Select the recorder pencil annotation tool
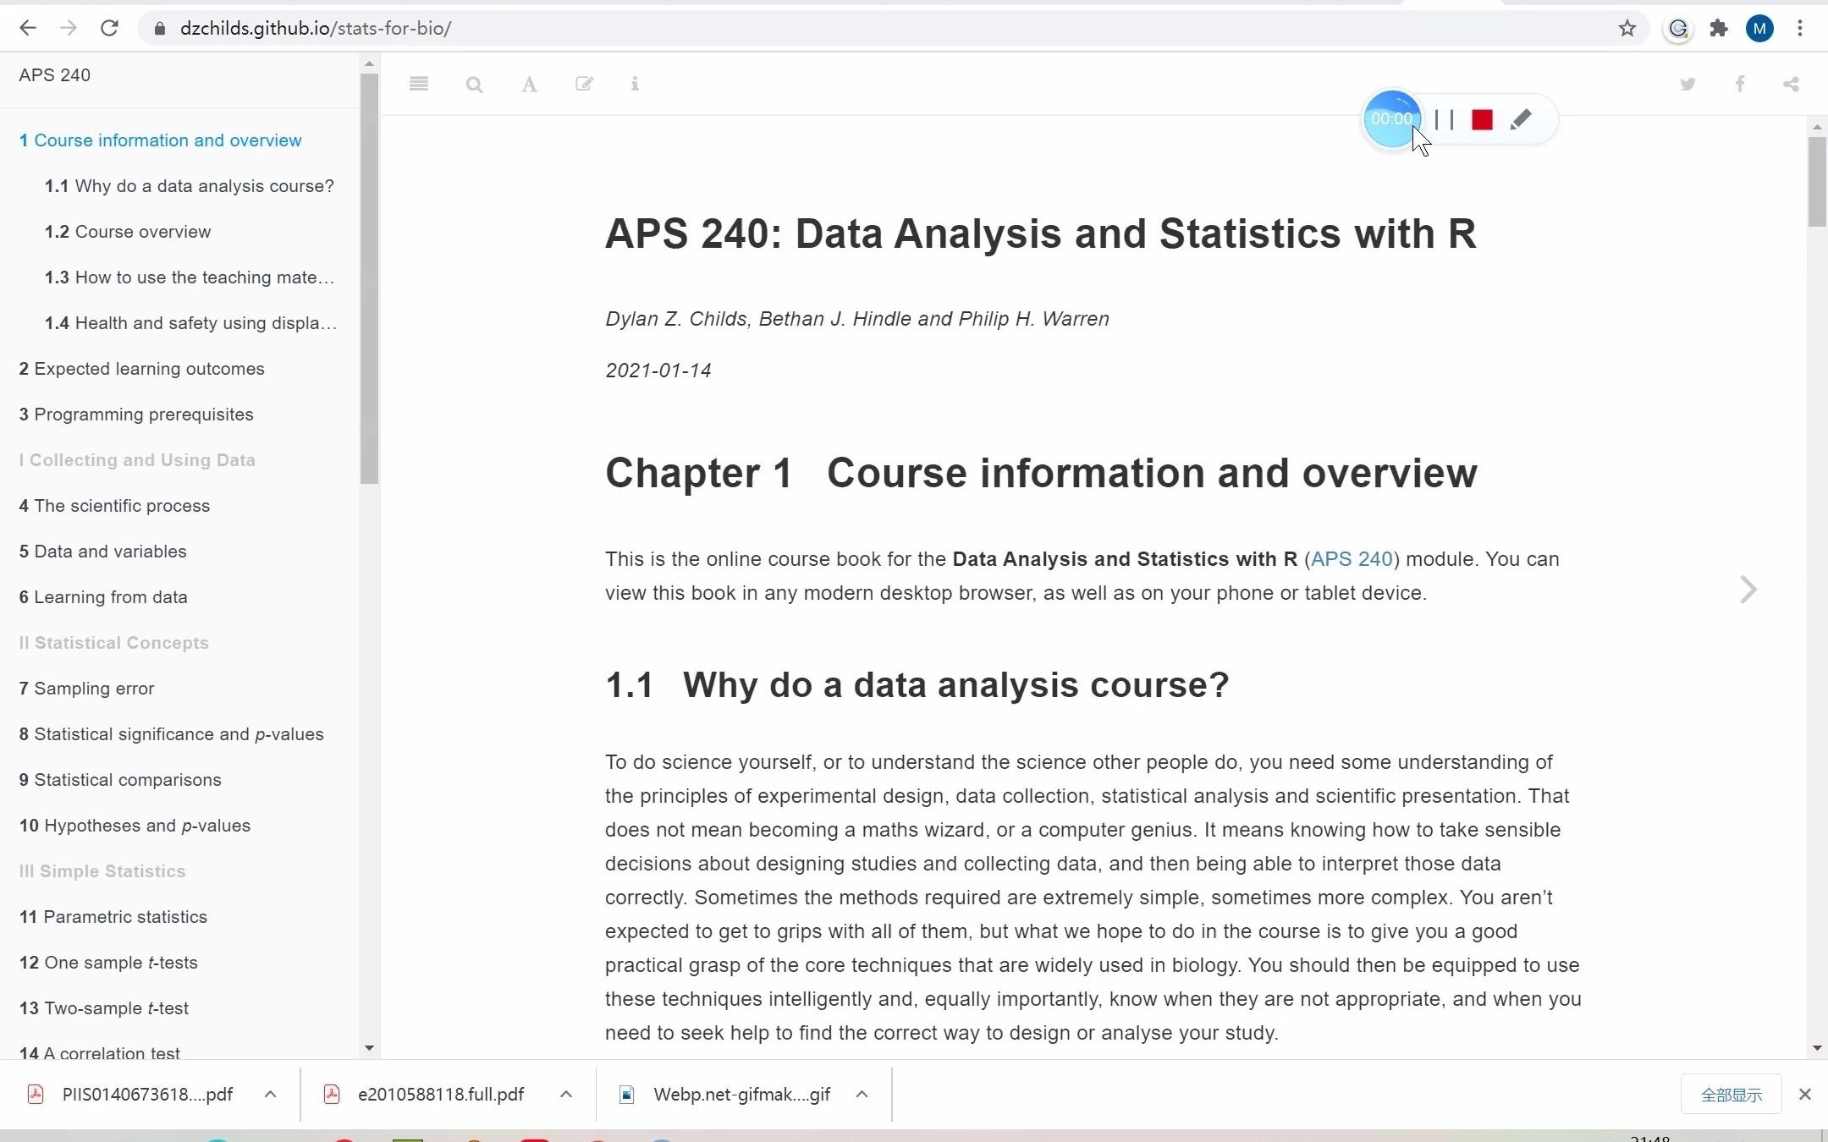The height and width of the screenshot is (1142, 1828). (x=1521, y=119)
